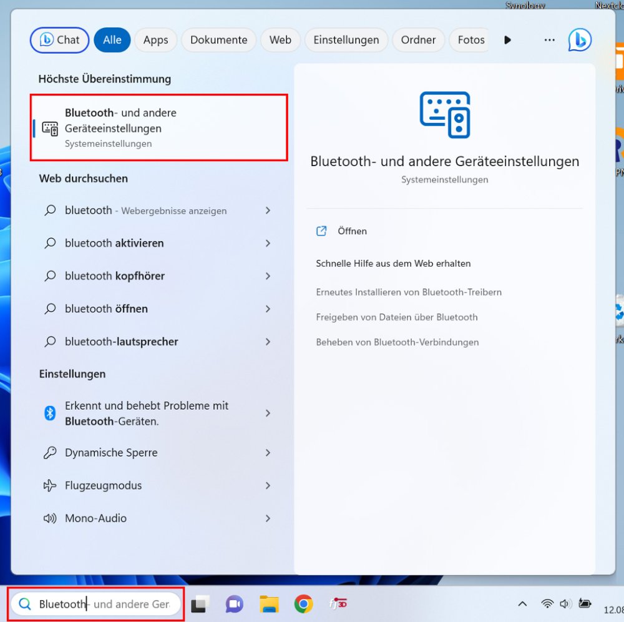624x622 pixels.
Task: Click the blue Bluetooth icon in Einstellungen list
Action: (50, 413)
